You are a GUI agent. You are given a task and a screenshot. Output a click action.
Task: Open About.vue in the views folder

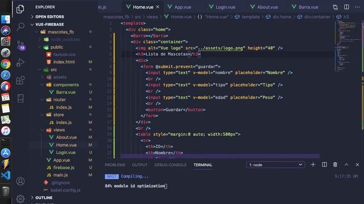tap(67, 137)
